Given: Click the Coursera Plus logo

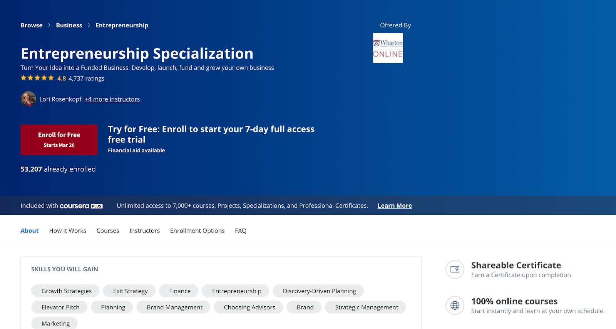Looking at the screenshot, I should pos(81,206).
